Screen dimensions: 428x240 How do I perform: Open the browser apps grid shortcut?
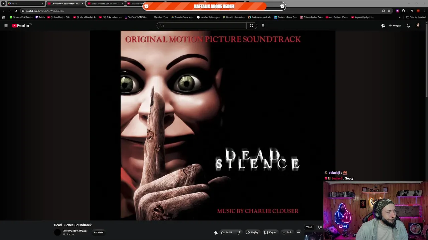3,17
